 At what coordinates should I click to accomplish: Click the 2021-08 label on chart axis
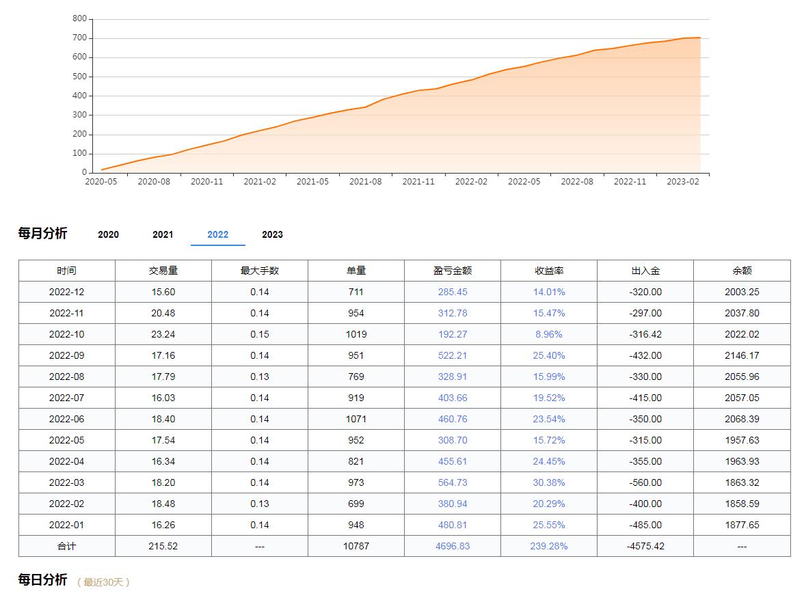[x=366, y=182]
